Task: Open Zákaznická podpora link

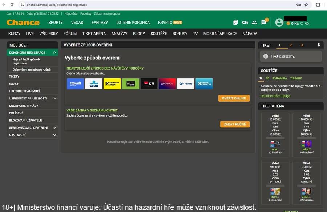Action: tap(107, 13)
